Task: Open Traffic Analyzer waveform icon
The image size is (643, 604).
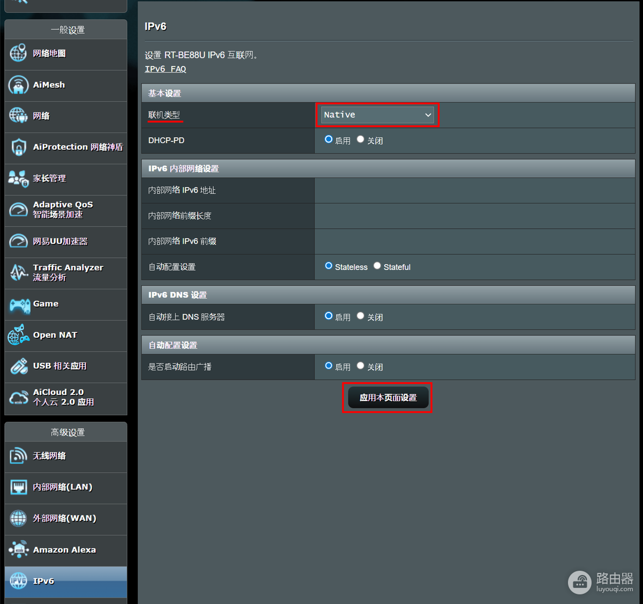Action: coord(19,272)
